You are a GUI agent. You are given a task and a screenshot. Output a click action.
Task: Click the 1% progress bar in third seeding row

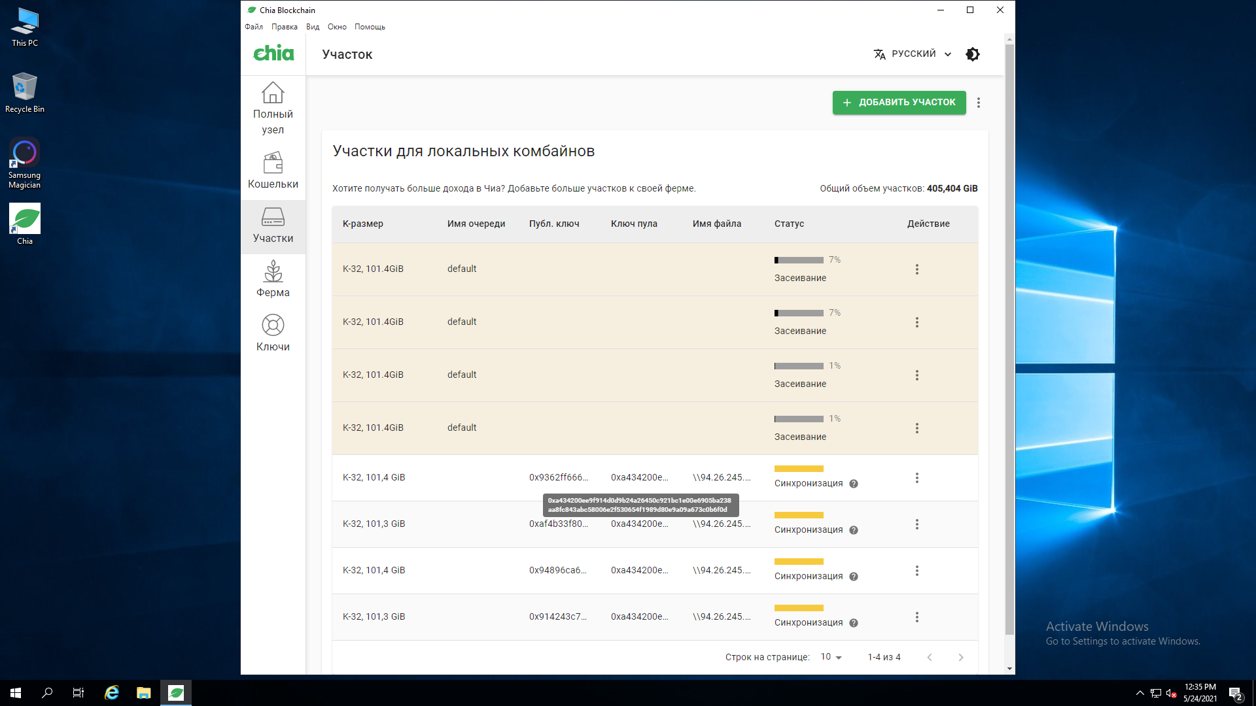pyautogui.click(x=799, y=366)
